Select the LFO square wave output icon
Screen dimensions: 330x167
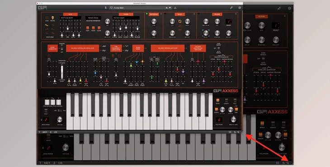coord(127,51)
